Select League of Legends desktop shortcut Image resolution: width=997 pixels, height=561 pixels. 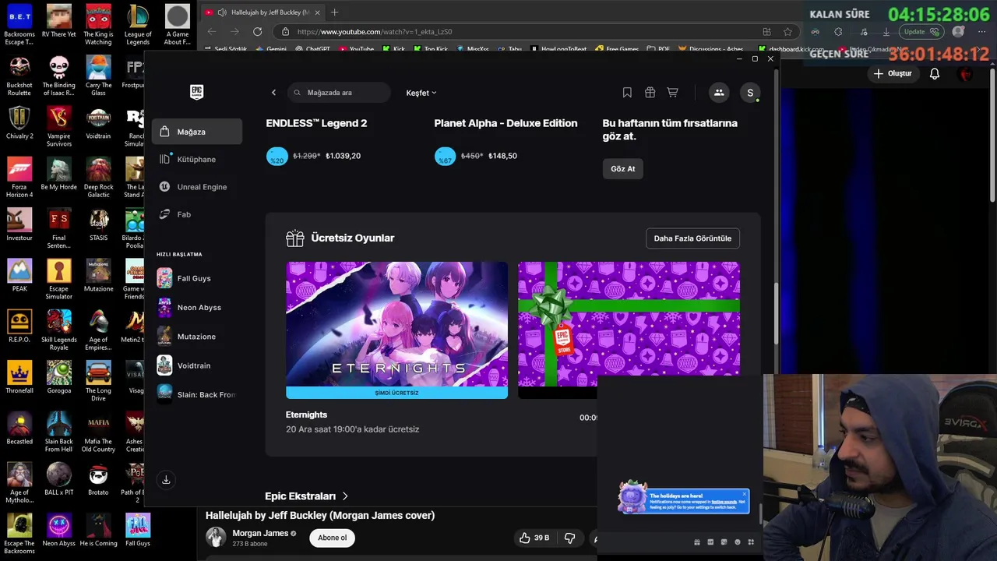[x=138, y=25]
